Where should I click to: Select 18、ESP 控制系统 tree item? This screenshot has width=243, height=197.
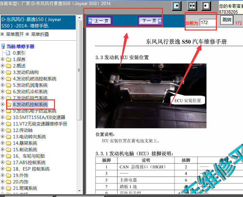coord(31,169)
